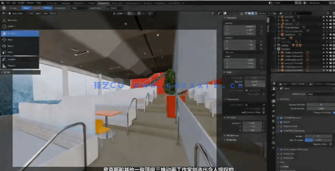Switch viewport to rendered shading
The width and height of the screenshot is (335, 171).
click(x=256, y=13)
